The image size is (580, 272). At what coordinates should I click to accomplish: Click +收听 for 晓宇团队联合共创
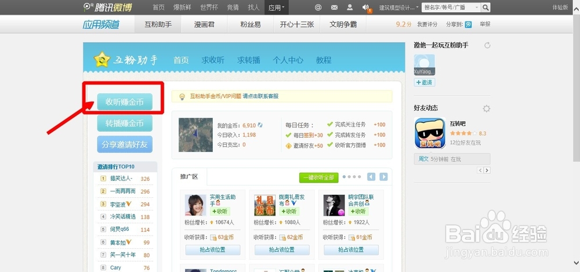[358, 211]
